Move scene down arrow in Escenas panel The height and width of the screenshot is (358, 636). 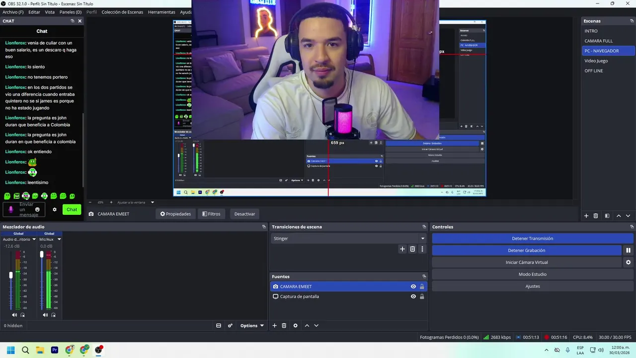628,216
